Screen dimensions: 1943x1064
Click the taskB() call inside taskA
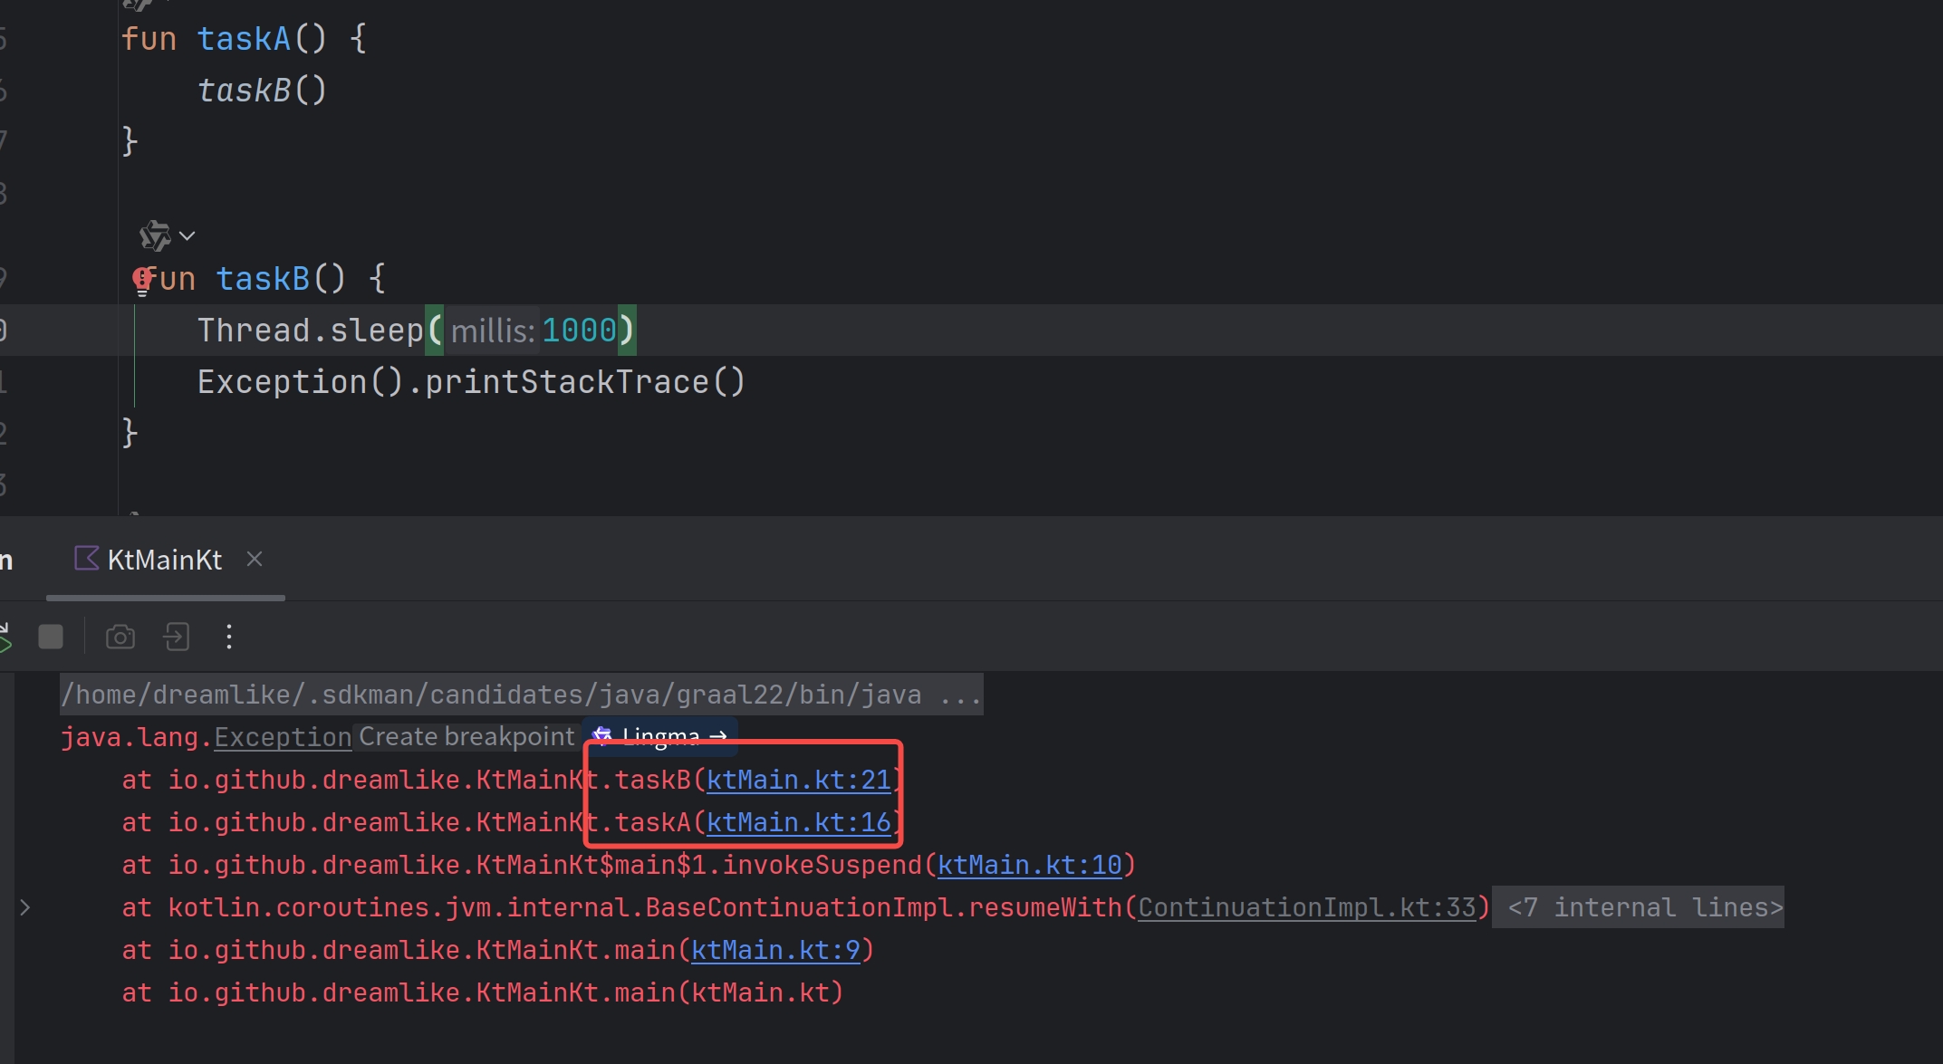[262, 90]
